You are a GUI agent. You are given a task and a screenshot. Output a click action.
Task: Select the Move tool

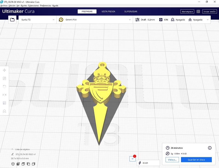[4, 70]
